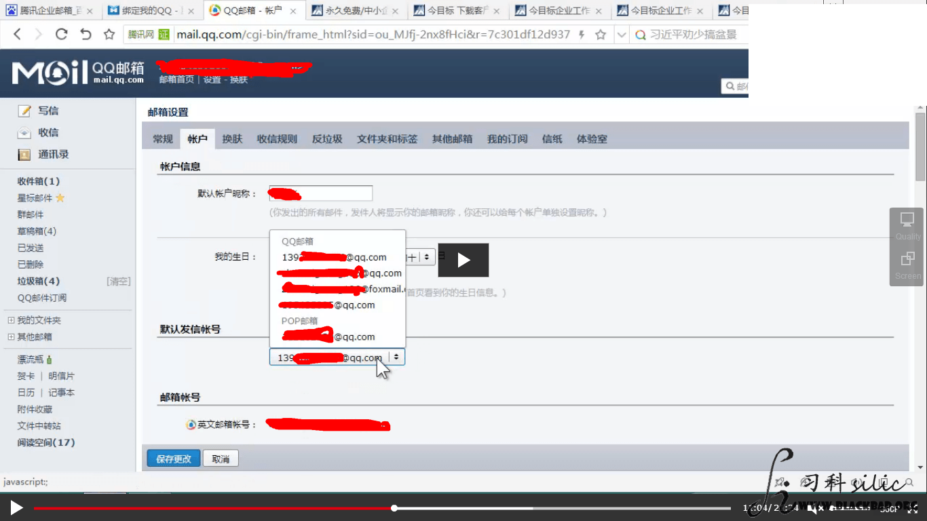Click the Screen mode icon
The height and width of the screenshot is (521, 927).
[x=907, y=258]
